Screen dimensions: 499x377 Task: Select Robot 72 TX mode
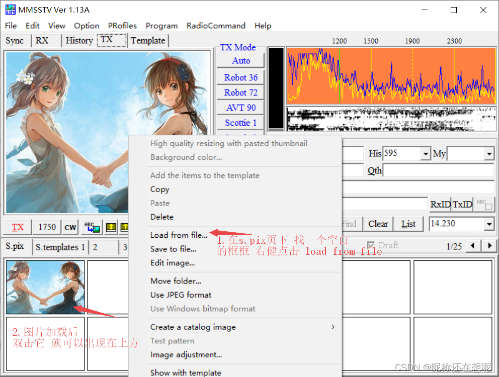241,92
